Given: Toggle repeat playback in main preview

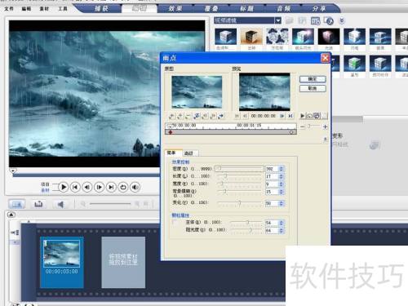Looking at the screenshot, I should 123,187.
